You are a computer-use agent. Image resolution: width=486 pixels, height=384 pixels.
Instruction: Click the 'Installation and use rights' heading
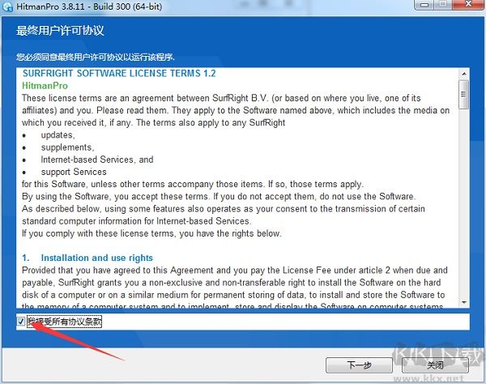pyautogui.click(x=97, y=258)
